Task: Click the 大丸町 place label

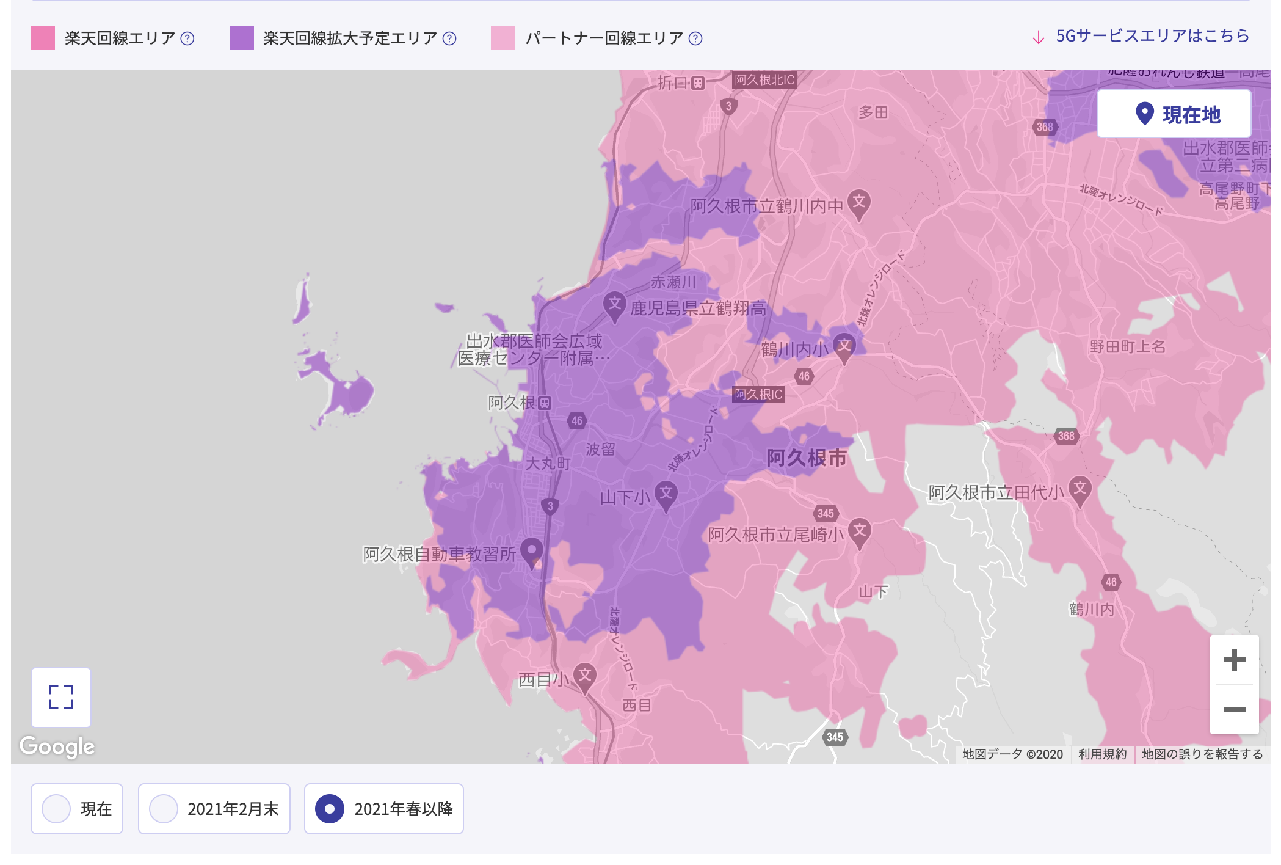Action: pyautogui.click(x=548, y=464)
